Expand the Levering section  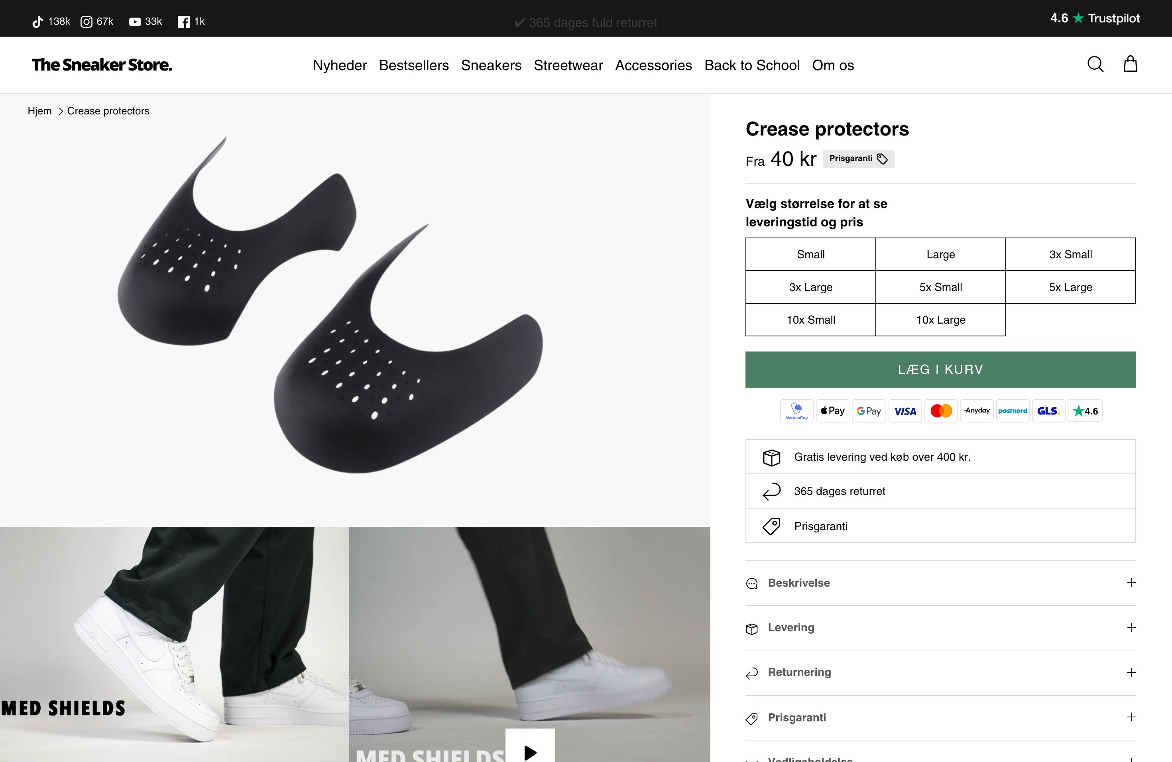coord(940,628)
